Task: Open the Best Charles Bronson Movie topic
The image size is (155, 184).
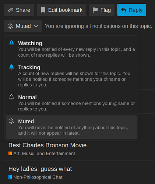Action: coord(47,145)
